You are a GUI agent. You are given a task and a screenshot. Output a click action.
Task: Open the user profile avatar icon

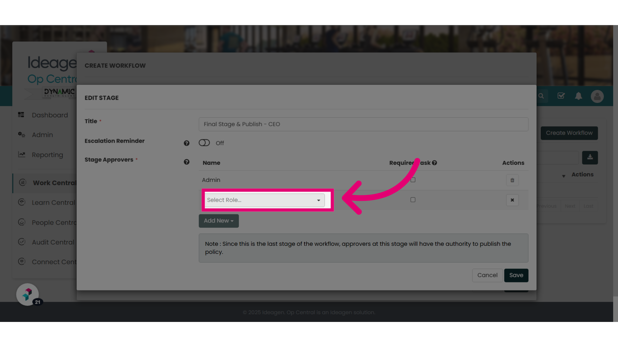point(597,96)
